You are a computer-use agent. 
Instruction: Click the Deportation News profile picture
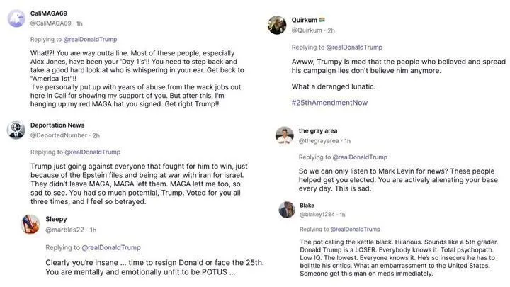[x=17, y=130]
